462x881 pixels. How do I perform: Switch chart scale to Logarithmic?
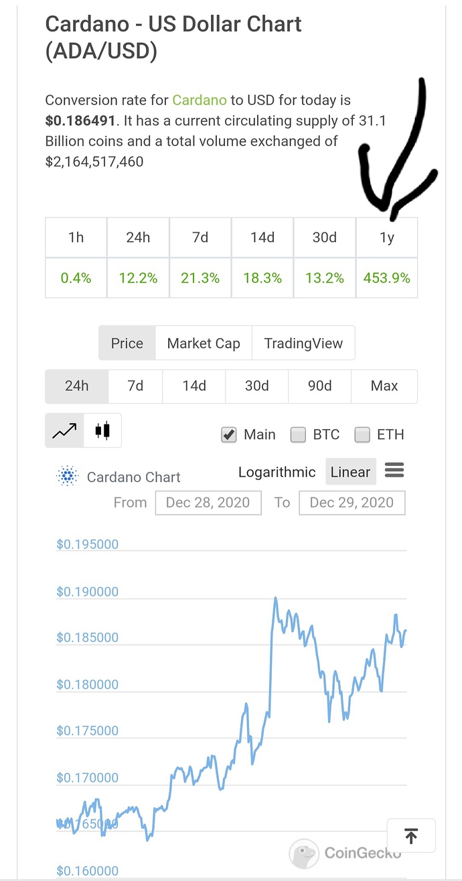(x=277, y=472)
